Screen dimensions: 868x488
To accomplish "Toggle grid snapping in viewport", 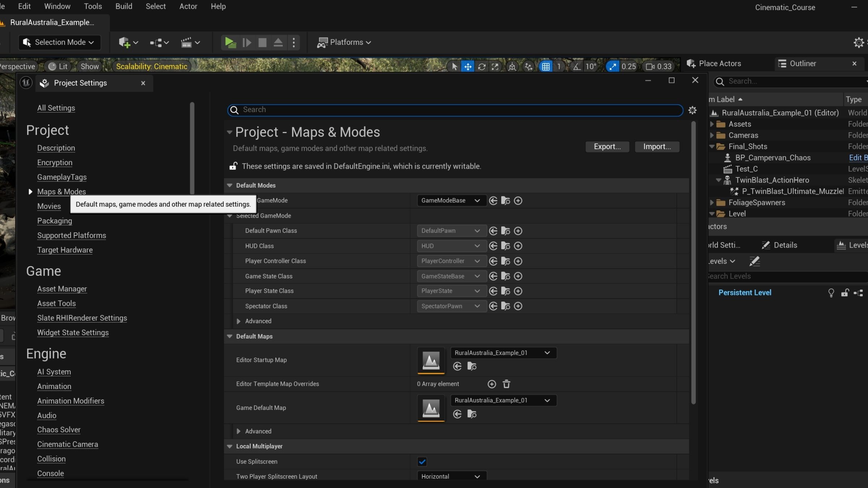I will [545, 67].
